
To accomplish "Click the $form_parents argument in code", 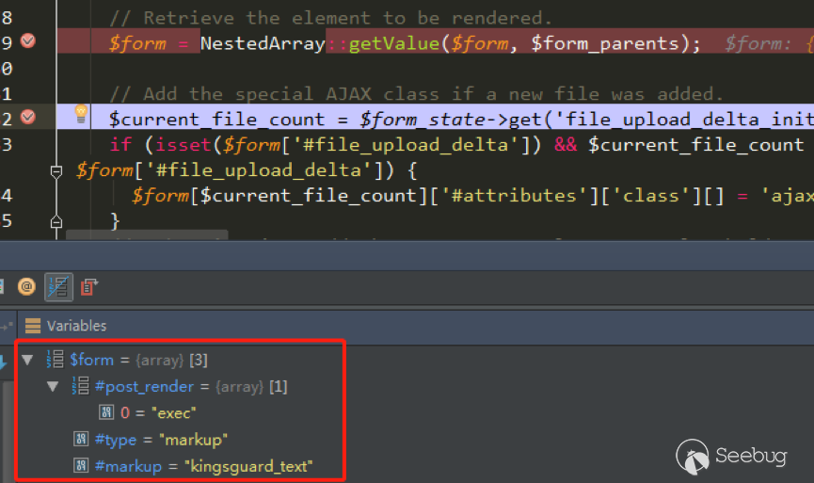I will pyautogui.click(x=605, y=43).
